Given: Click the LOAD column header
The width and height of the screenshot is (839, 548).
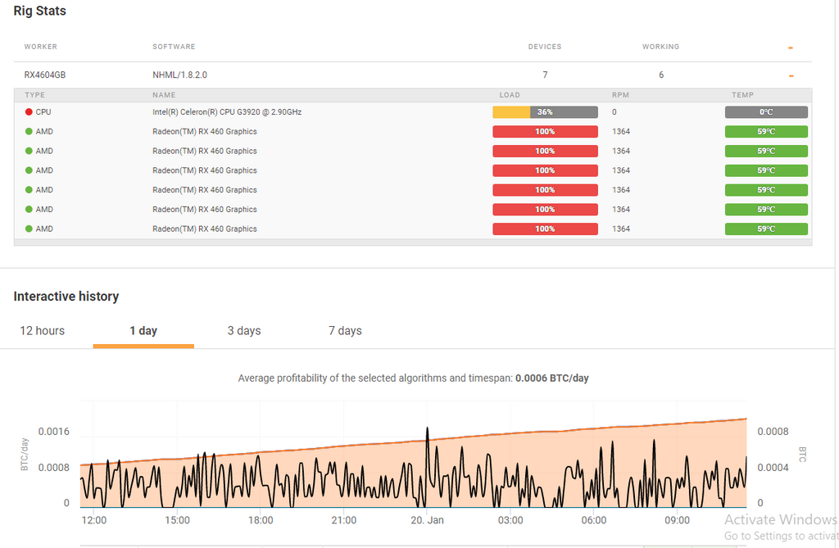Looking at the screenshot, I should (x=510, y=95).
